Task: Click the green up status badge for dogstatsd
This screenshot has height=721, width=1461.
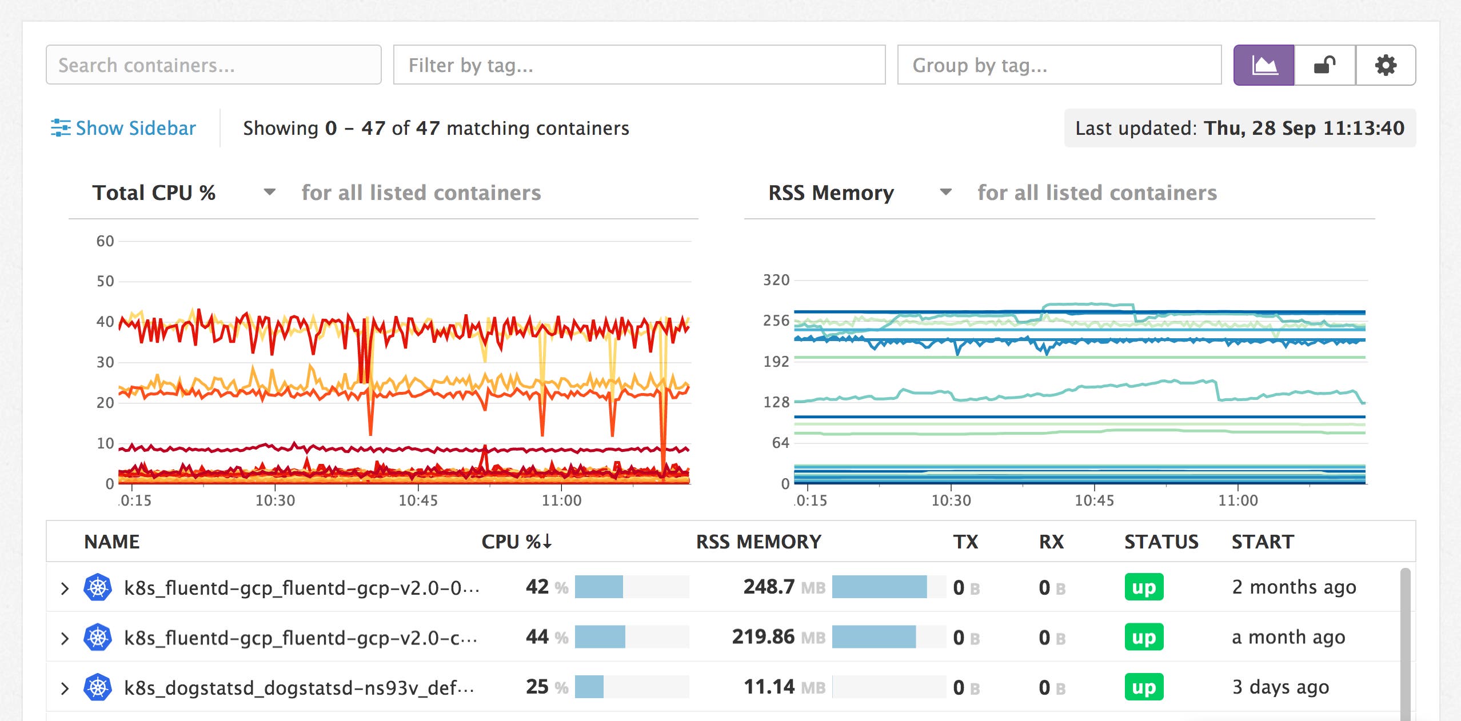Action: coord(1145,687)
